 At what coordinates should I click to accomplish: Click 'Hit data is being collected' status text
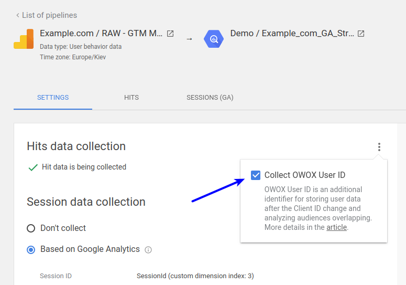84,167
